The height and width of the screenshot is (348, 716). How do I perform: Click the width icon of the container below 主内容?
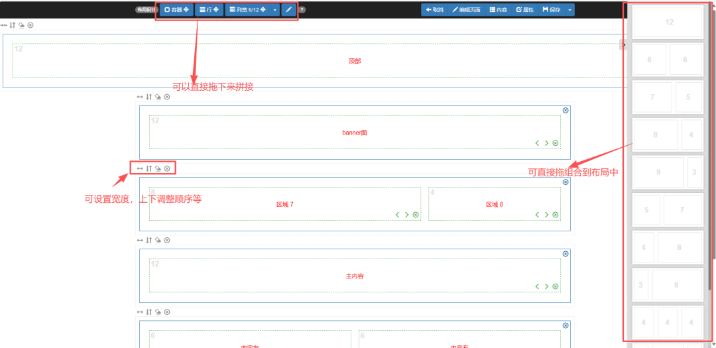tap(140, 312)
